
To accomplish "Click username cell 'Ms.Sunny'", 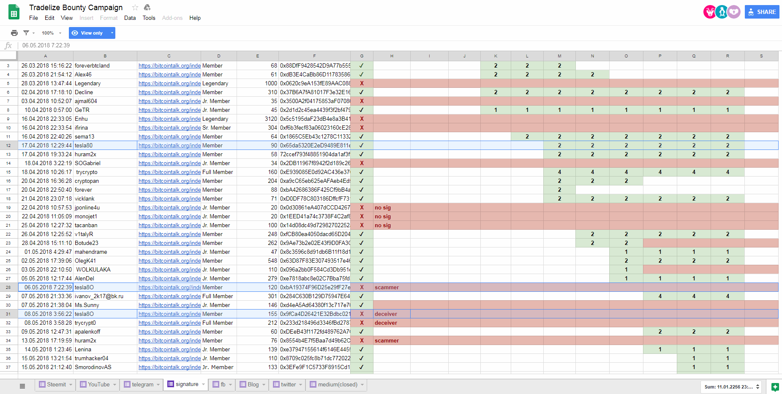I will pos(105,305).
